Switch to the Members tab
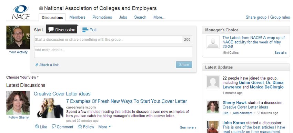293x133 pixels. point(77,17)
